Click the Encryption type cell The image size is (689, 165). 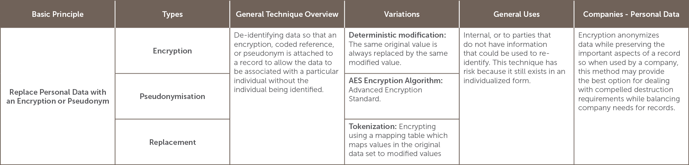tap(172, 51)
